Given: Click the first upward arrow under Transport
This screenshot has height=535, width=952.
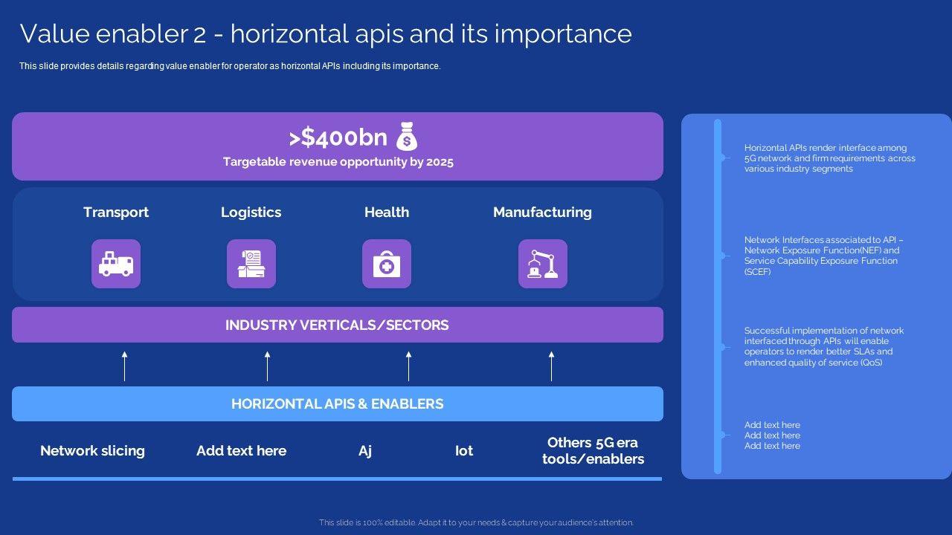Looking at the screenshot, I should click(x=124, y=366).
